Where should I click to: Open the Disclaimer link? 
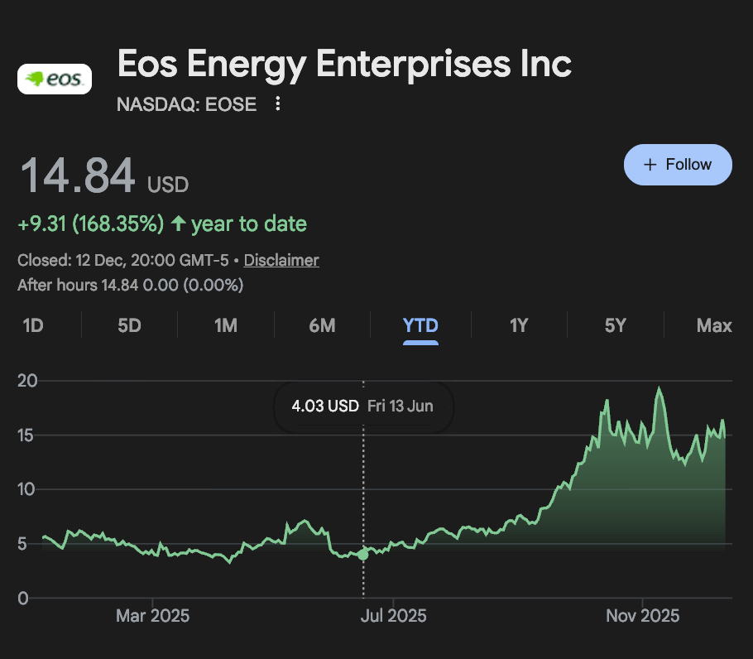(x=281, y=260)
